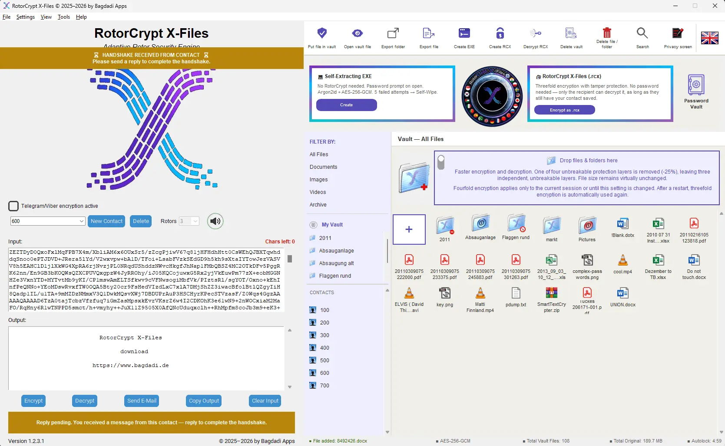Activate the Privacy screen icon

[678, 33]
